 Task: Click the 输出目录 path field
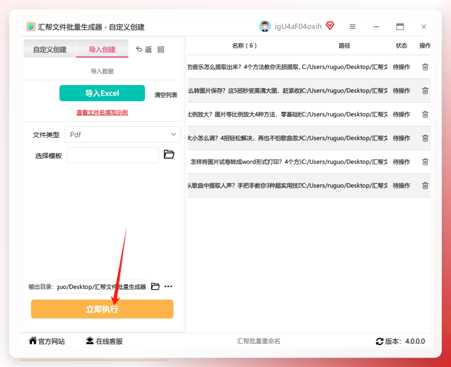click(102, 286)
